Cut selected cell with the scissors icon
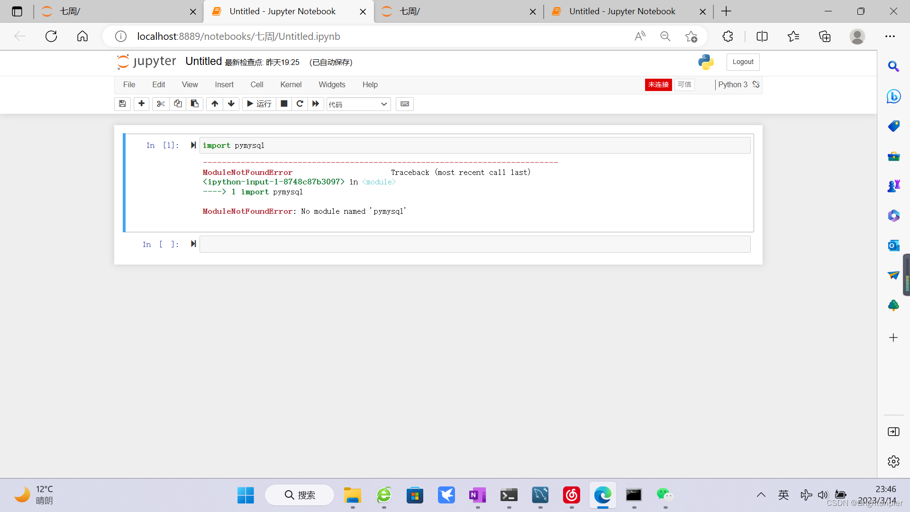910x512 pixels. (161, 104)
